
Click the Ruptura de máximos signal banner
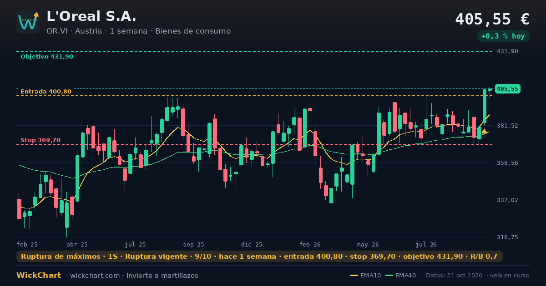point(259,256)
